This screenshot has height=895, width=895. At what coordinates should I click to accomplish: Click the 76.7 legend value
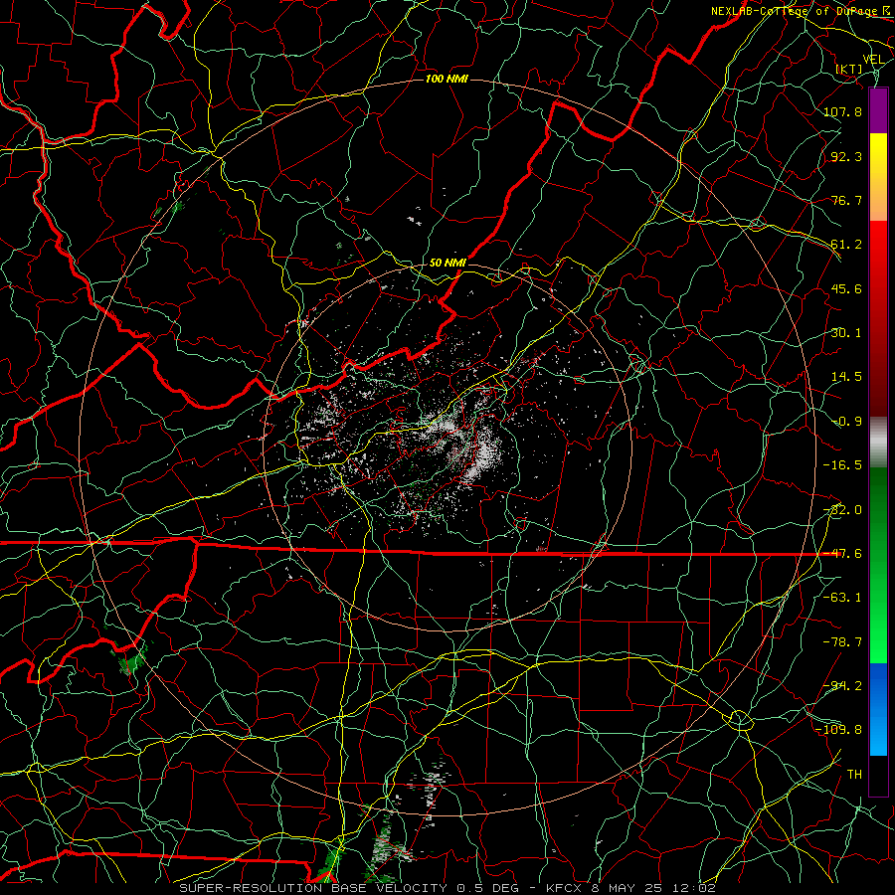(846, 200)
